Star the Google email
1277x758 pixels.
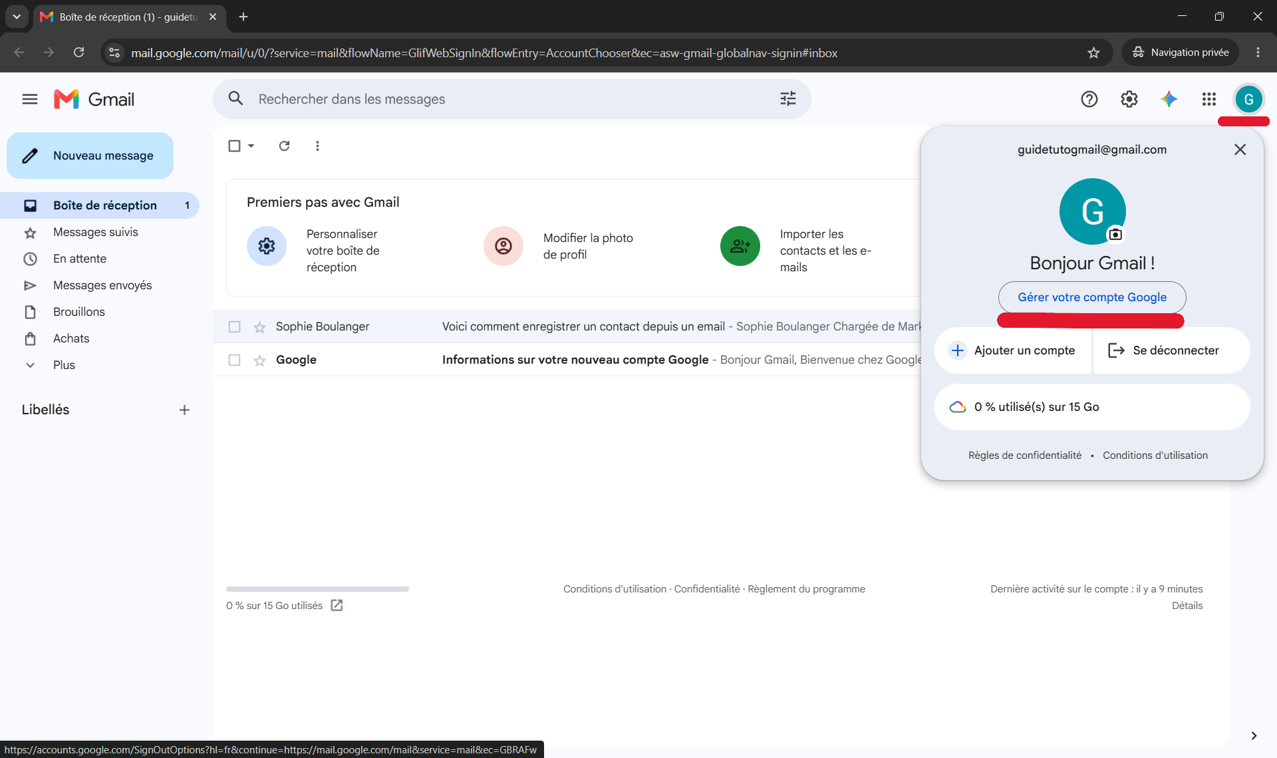pyautogui.click(x=259, y=360)
